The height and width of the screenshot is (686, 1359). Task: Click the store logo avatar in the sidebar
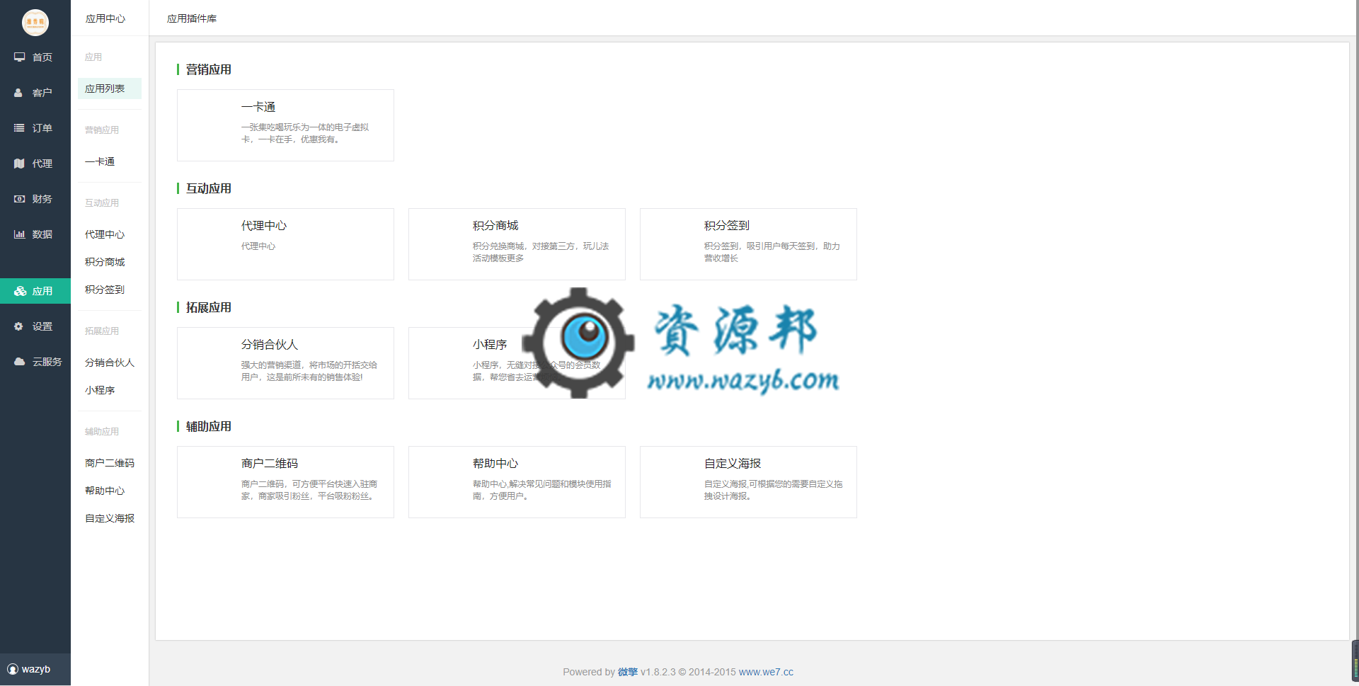coord(35,22)
